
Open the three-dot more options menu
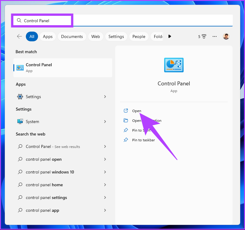[x=215, y=36]
